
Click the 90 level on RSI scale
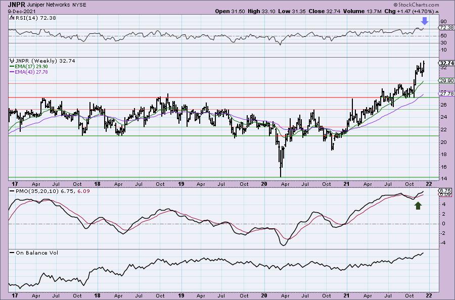[443, 21]
